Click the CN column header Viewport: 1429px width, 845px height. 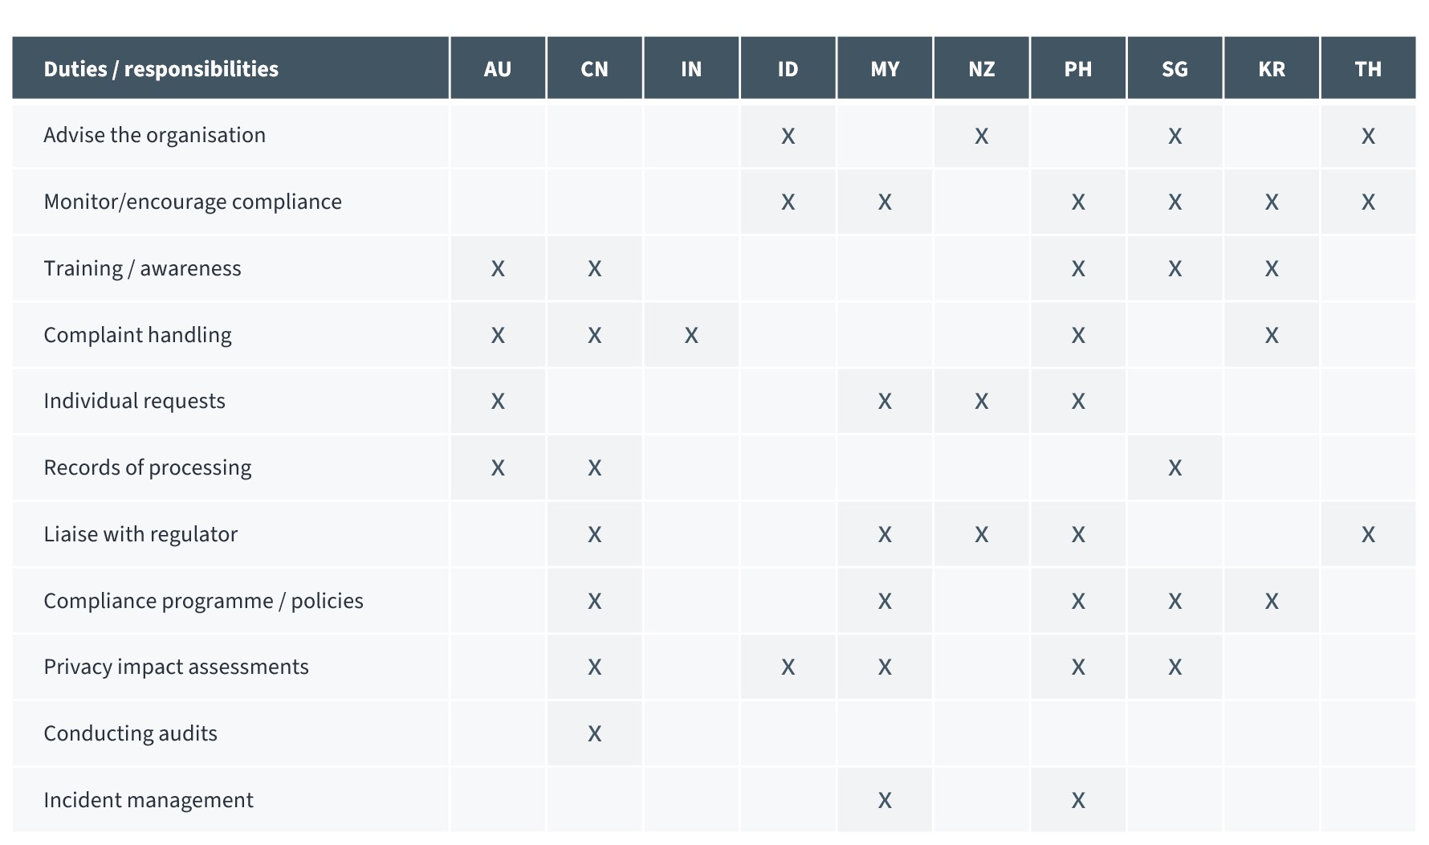(594, 69)
